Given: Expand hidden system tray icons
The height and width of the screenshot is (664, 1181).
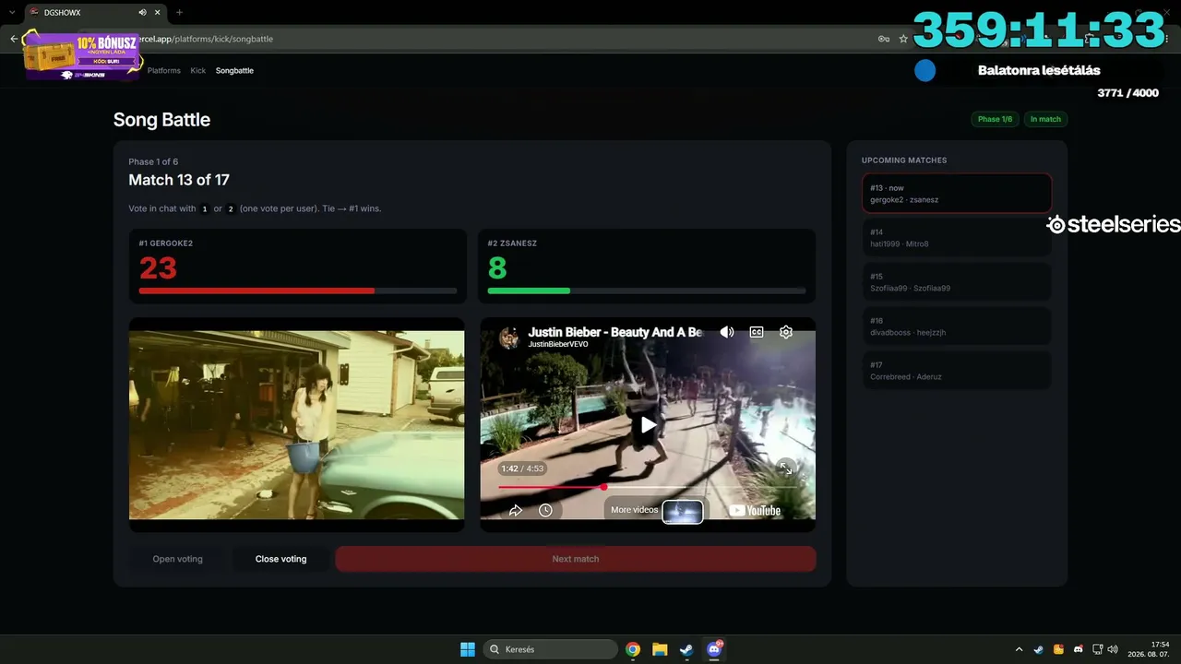Looking at the screenshot, I should pyautogui.click(x=1019, y=649).
